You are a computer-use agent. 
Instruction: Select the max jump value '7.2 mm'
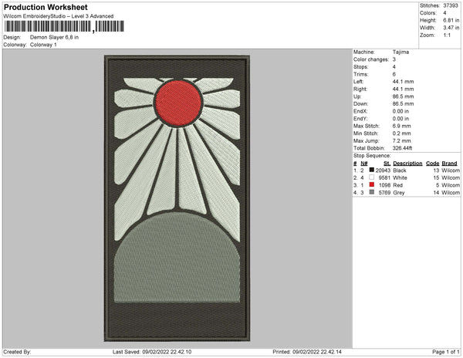(x=401, y=140)
